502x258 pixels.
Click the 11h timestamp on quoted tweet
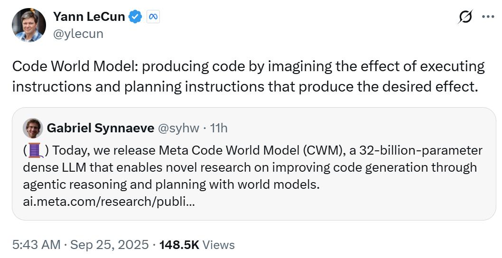pyautogui.click(x=218, y=128)
